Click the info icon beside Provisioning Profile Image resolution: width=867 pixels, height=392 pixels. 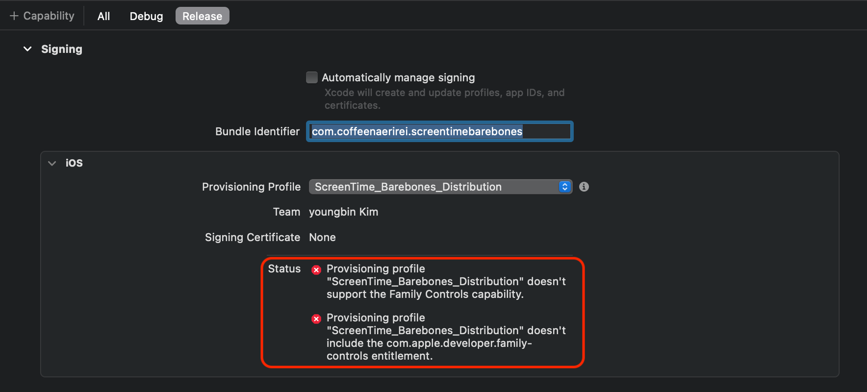(x=584, y=187)
